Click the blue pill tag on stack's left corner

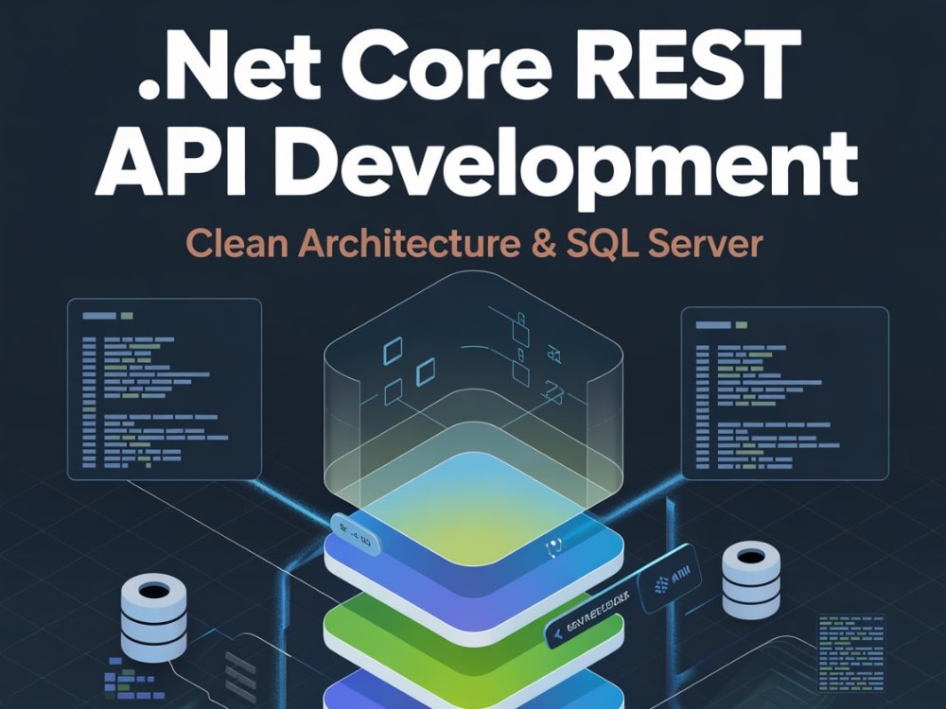(x=356, y=533)
